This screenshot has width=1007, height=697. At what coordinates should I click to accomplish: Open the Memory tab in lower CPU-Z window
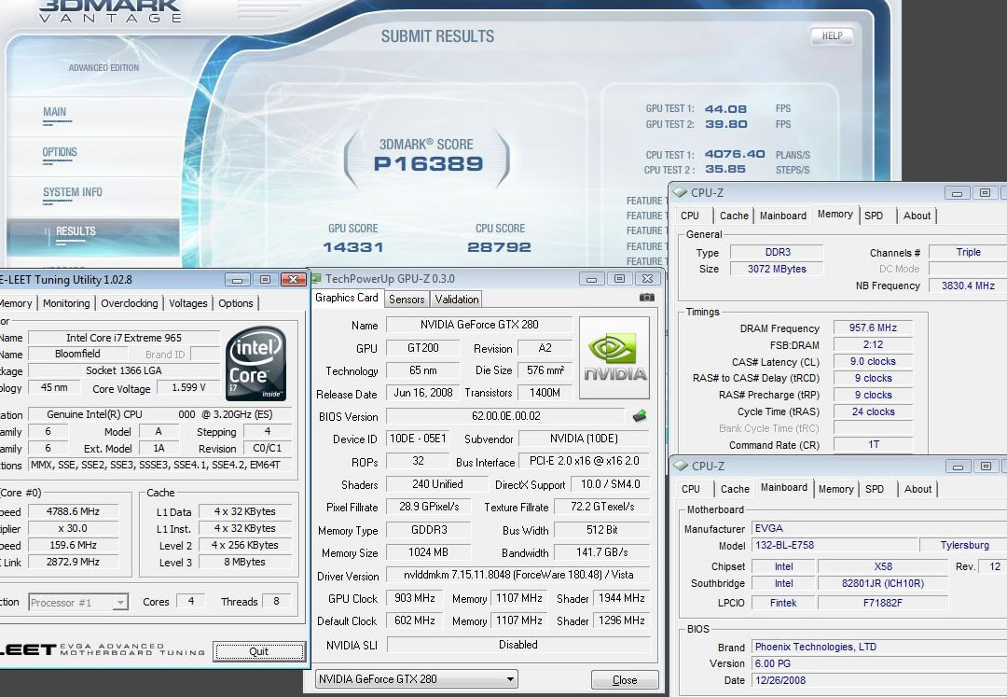pos(835,490)
